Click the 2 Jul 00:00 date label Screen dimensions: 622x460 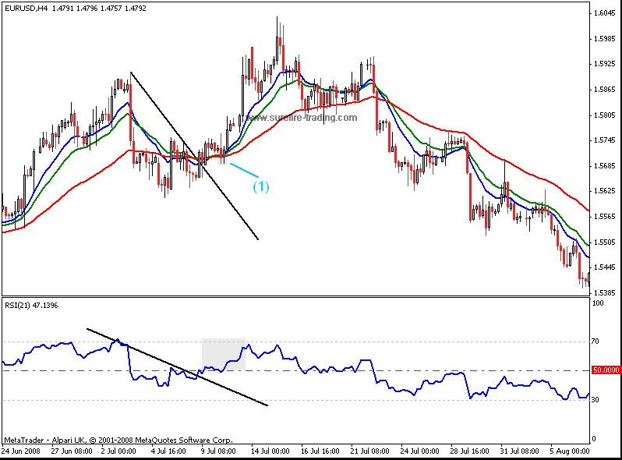pyautogui.click(x=118, y=451)
